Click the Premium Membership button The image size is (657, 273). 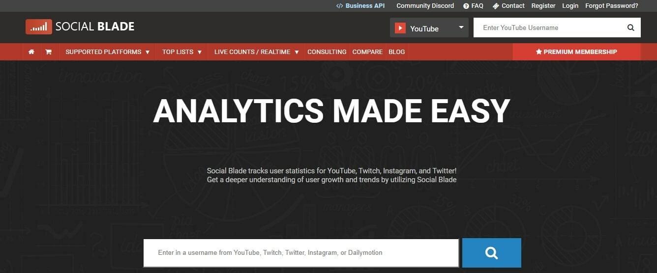576,52
